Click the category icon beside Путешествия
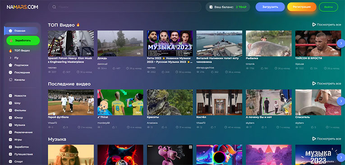This screenshot has height=165, width=345. pyautogui.click(x=10, y=154)
